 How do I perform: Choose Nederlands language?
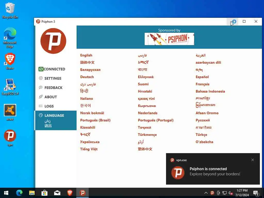(148, 113)
